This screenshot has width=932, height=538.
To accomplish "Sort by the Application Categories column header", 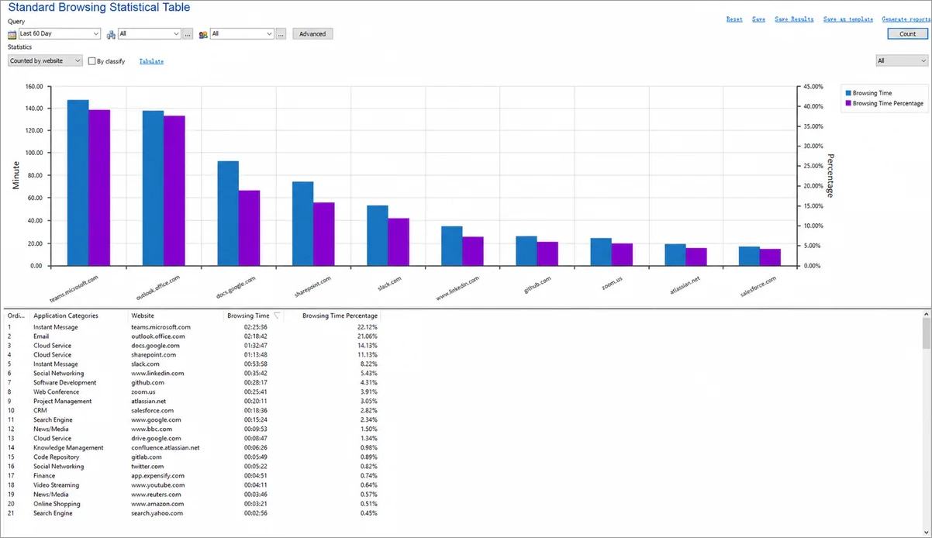I will [66, 316].
